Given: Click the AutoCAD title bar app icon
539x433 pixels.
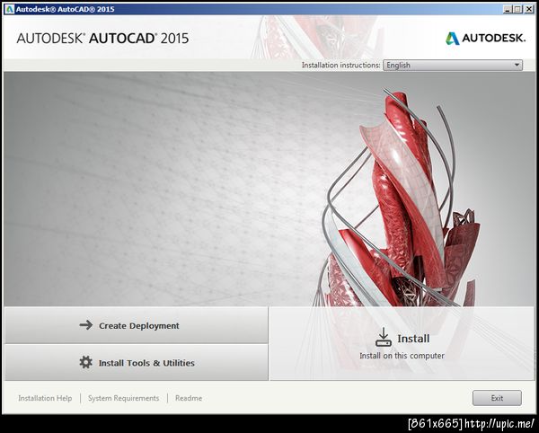Looking at the screenshot, I should point(10,9).
